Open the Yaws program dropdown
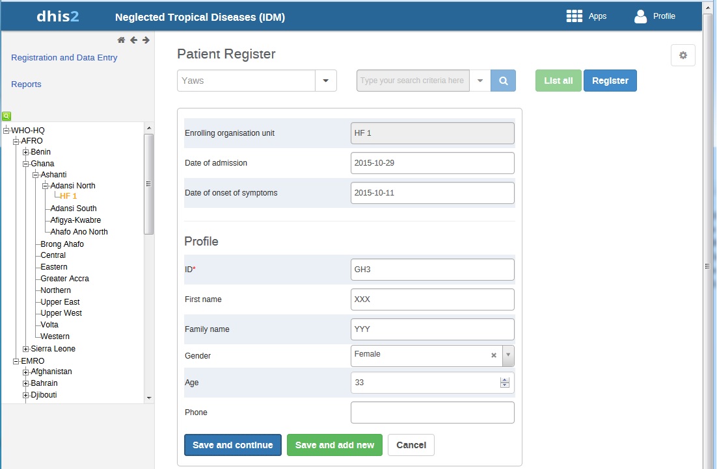 tap(325, 81)
